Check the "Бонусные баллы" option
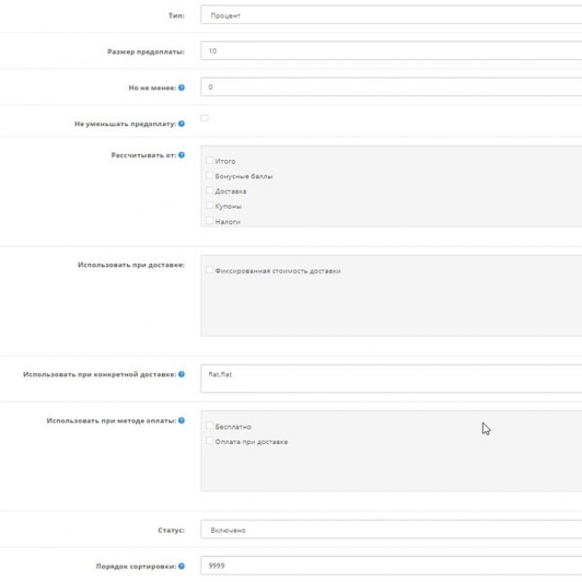582x582 pixels. click(210, 176)
